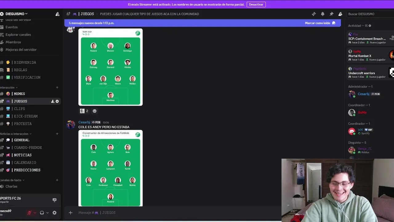Open the Mortal Kombat X activity card
Image resolution: width=394 pixels, height=222 pixels.
coord(370,56)
